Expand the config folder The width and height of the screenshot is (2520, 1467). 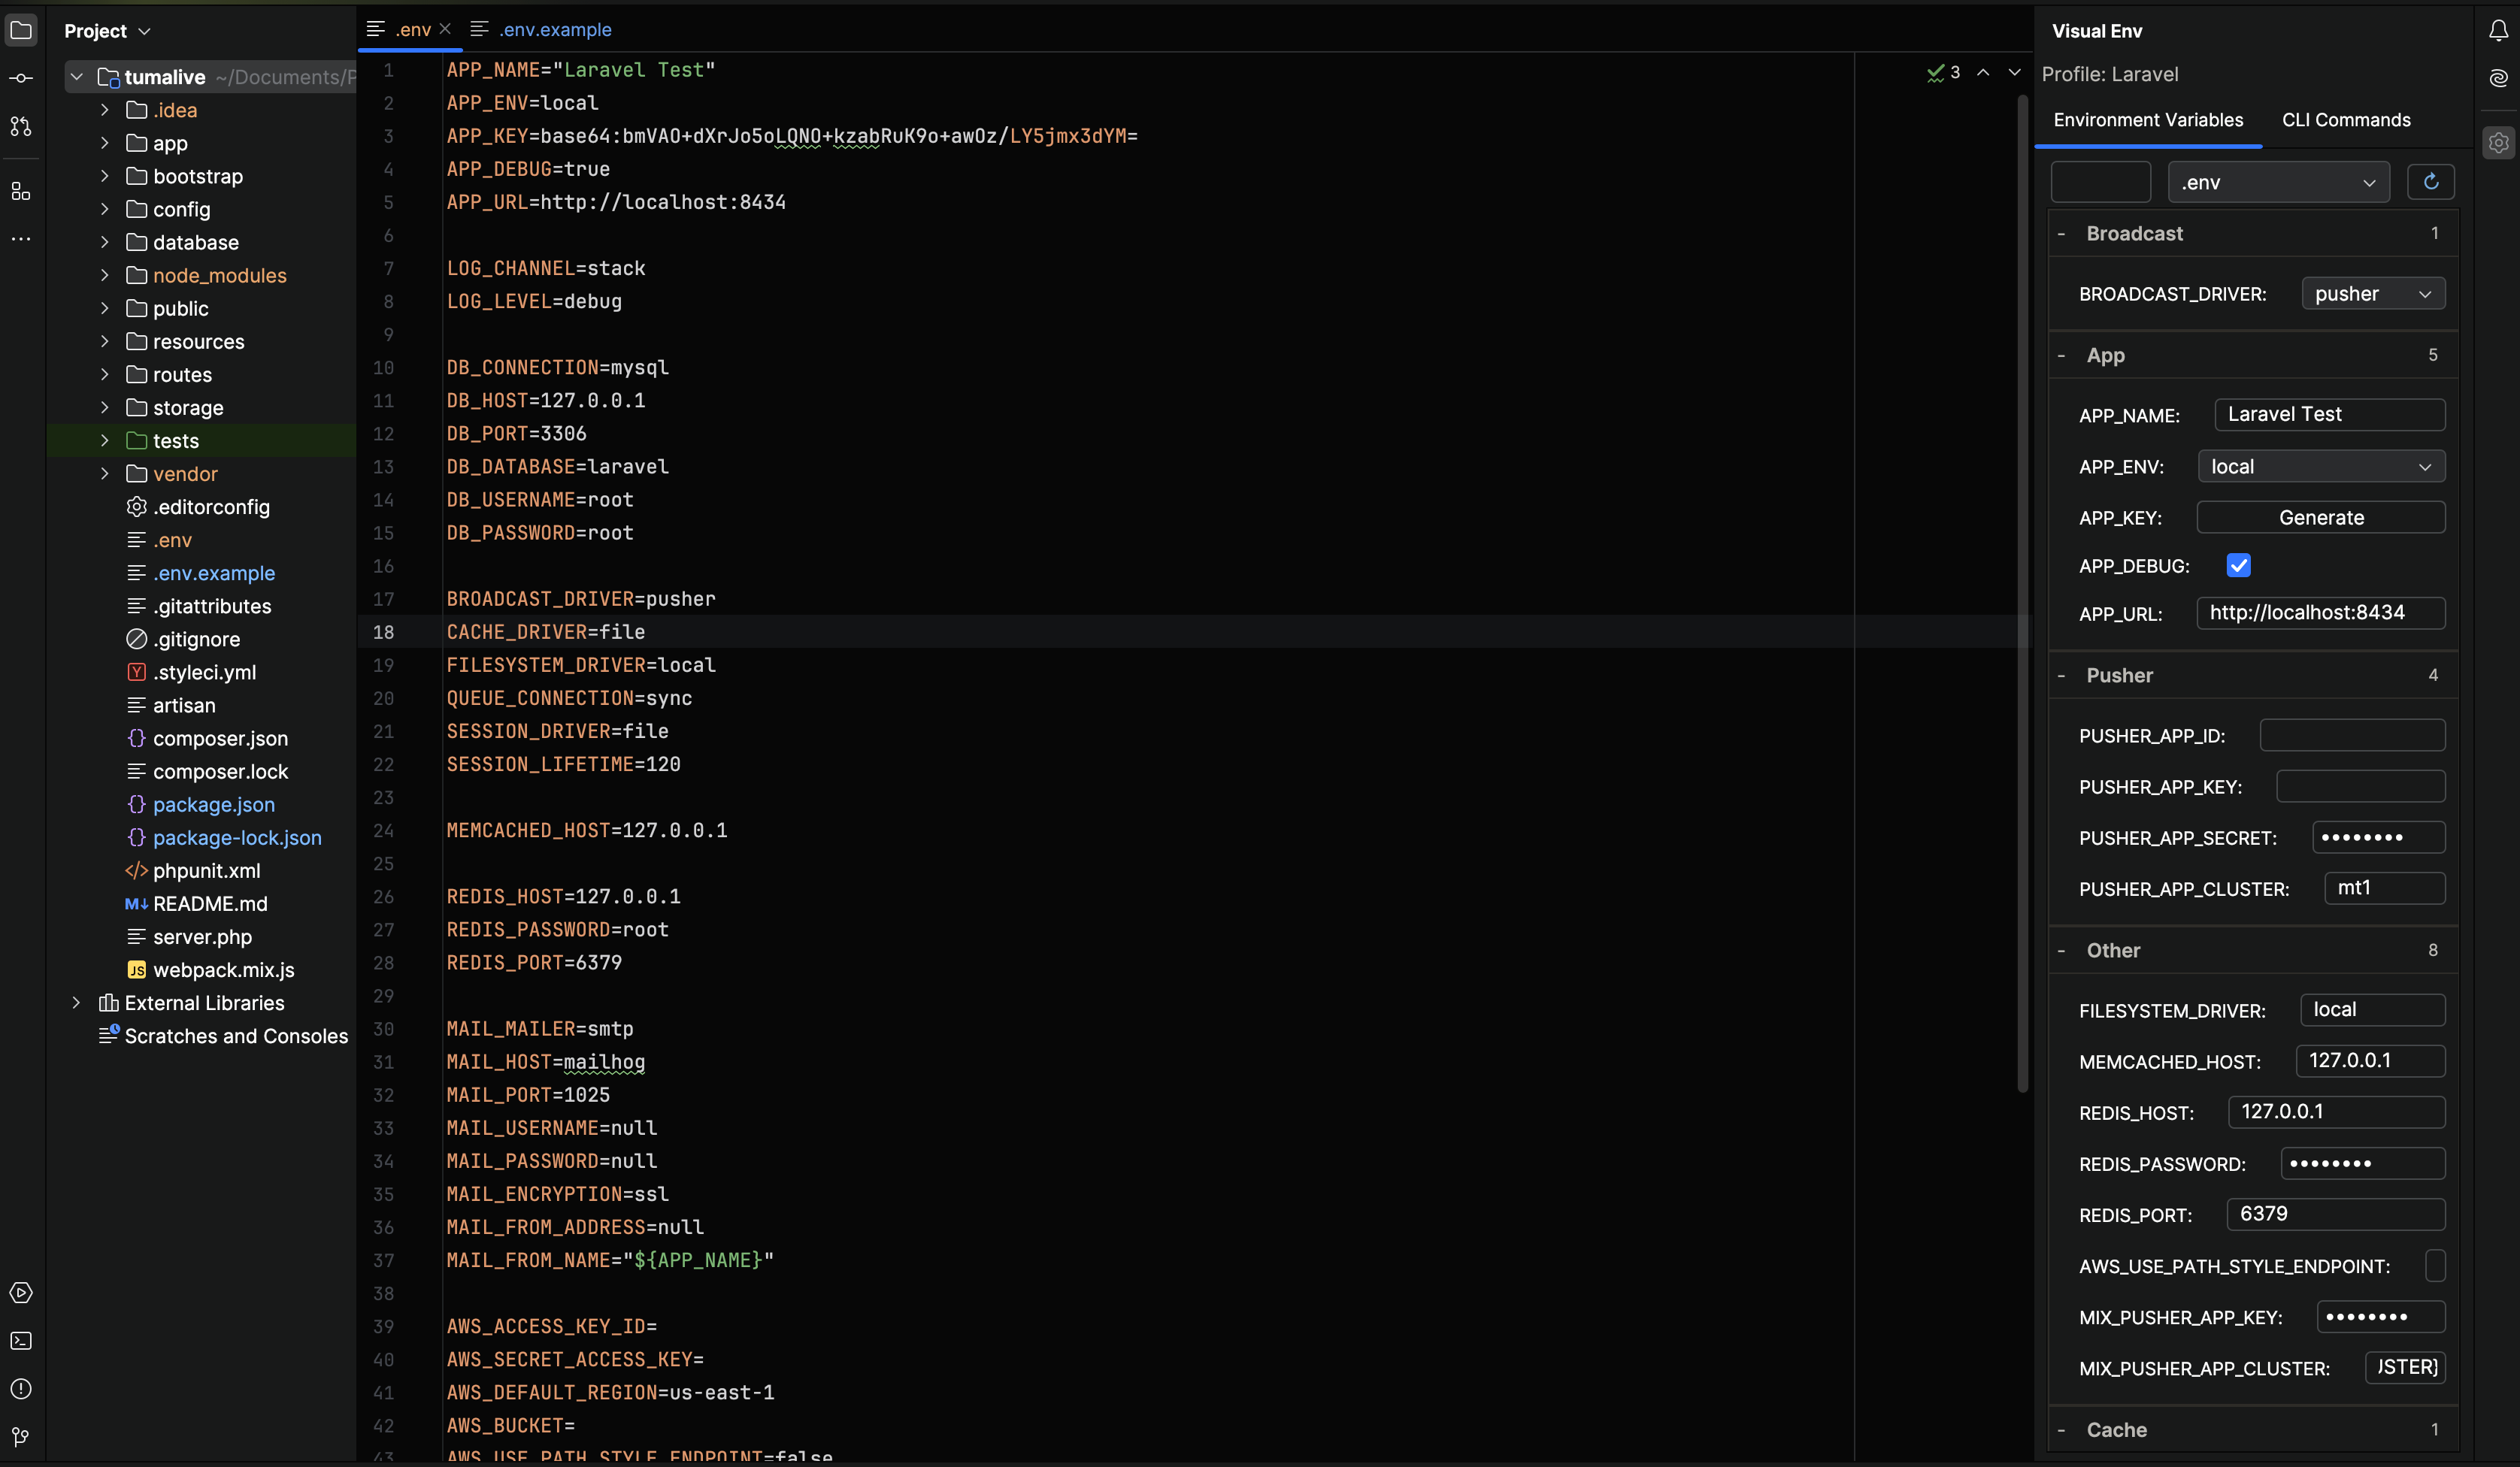(x=104, y=209)
